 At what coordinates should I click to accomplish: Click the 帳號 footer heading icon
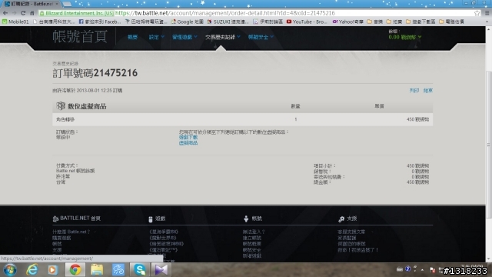click(x=246, y=219)
